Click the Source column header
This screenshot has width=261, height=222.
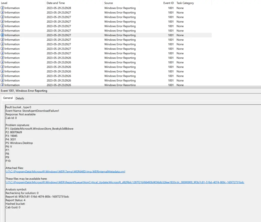point(109,3)
